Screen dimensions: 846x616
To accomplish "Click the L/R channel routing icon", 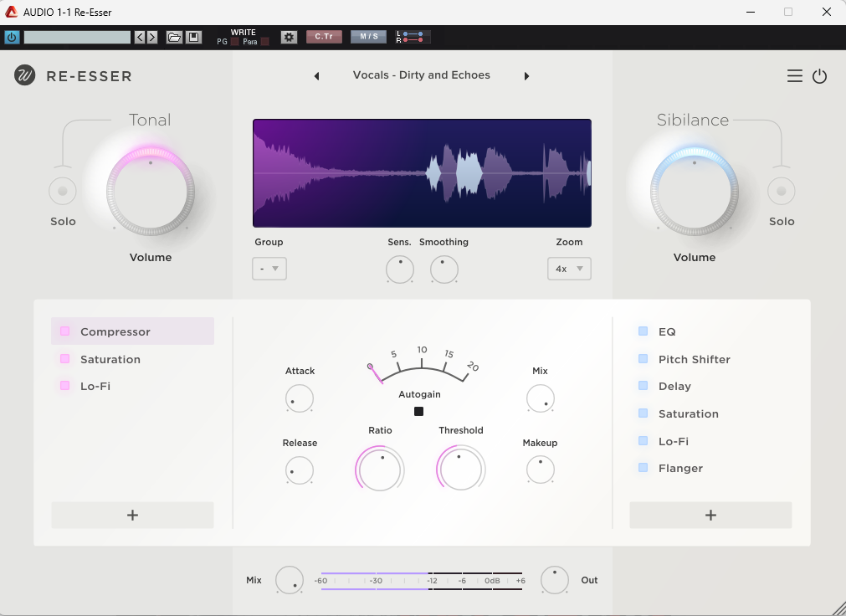I will click(x=413, y=37).
